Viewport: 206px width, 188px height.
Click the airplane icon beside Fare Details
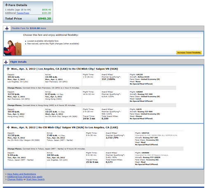point(7,5)
